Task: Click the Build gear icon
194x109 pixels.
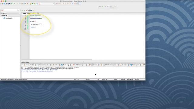Action: [31, 4]
